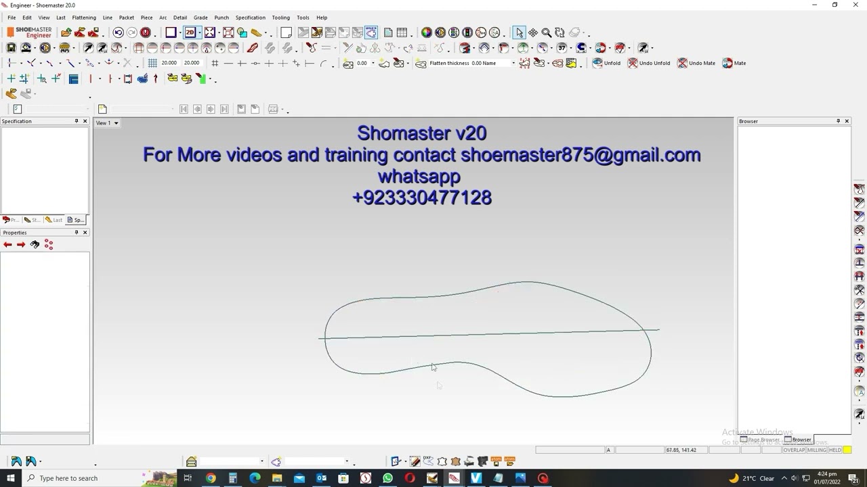Click the Windows Start button
The width and height of the screenshot is (867, 487).
11,478
